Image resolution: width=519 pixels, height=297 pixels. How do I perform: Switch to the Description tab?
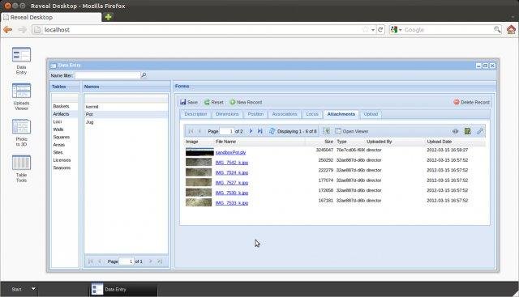(195, 114)
